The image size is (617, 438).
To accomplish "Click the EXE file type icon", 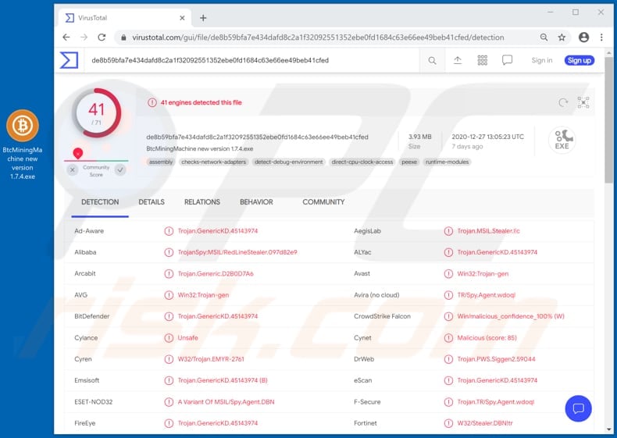I will (562, 140).
